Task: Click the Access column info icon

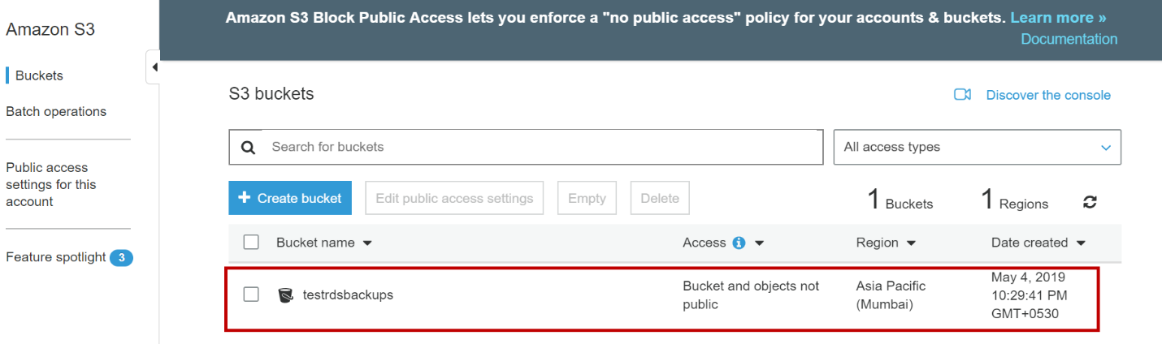Action: [739, 243]
